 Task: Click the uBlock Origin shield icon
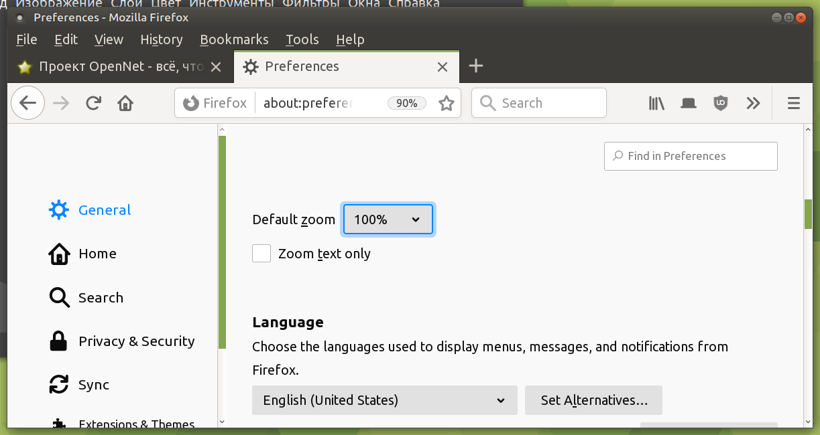[720, 103]
